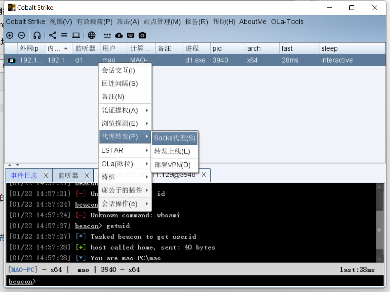The image size is (390, 292).
Task: Close the 监听器 tab with its X
Action: click(x=87, y=176)
